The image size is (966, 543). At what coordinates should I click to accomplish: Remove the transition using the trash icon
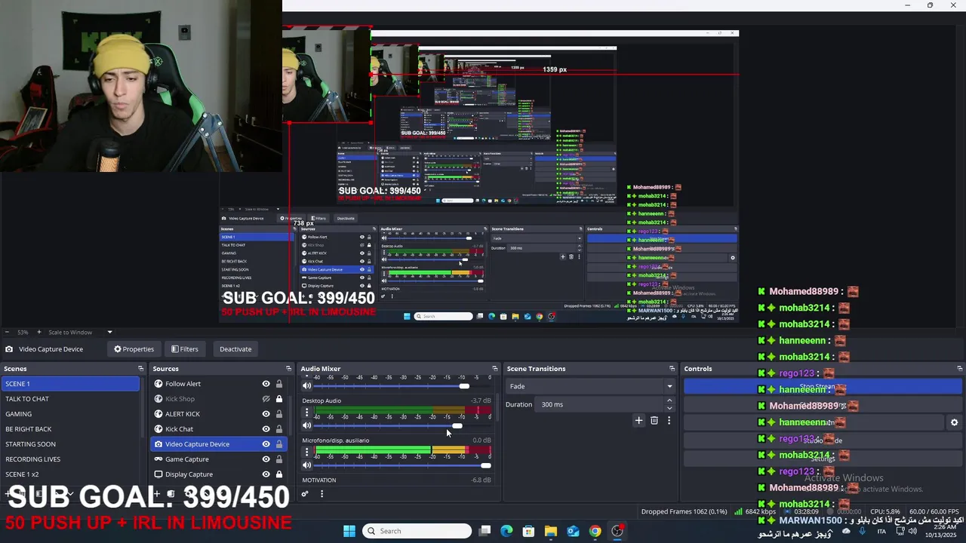point(654,420)
